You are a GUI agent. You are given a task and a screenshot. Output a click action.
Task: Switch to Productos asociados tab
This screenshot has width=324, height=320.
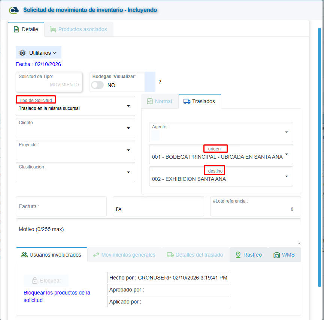[x=79, y=29]
